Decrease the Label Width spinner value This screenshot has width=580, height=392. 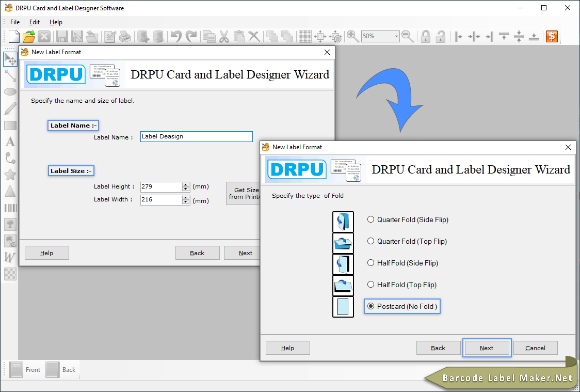[186, 202]
